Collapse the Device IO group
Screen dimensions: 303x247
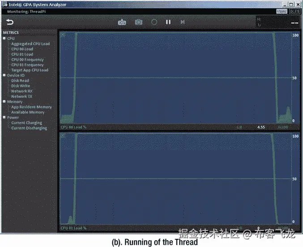pyautogui.click(x=4, y=75)
